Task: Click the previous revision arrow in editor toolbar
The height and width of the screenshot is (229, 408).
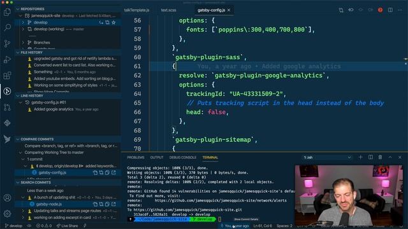Action: coord(351,10)
